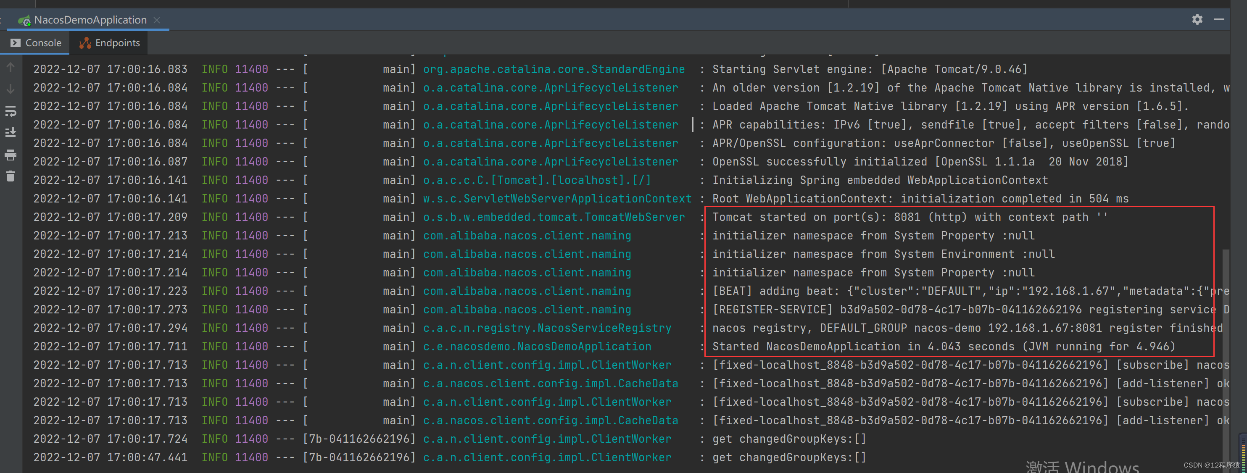The height and width of the screenshot is (473, 1247).
Task: Toggle soft-wrap in the console
Action: [10, 111]
